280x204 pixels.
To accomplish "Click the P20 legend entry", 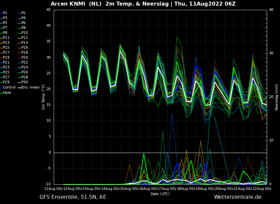I will click(25, 58).
